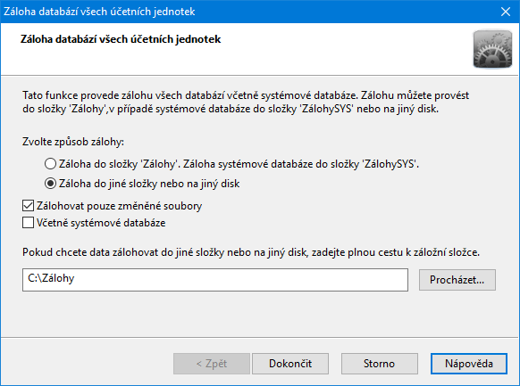Select radio "Záloha do jiné složky nebo na jiný disk"
Screen dimensions: 520x386
coord(50,184)
